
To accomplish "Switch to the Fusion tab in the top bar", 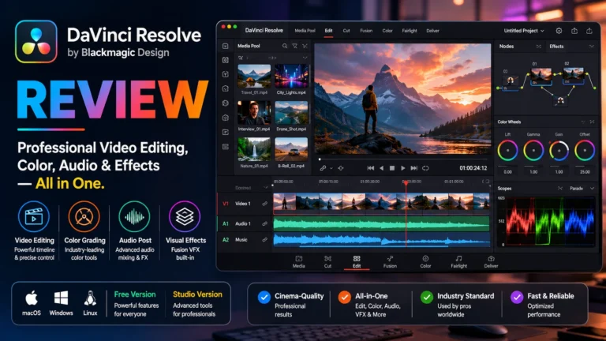I will click(366, 31).
